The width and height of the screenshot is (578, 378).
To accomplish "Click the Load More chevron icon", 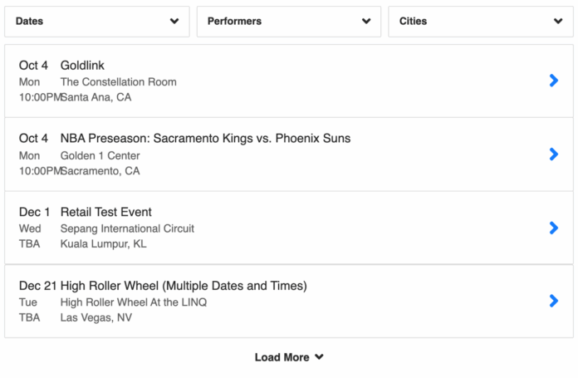I will 320,358.
